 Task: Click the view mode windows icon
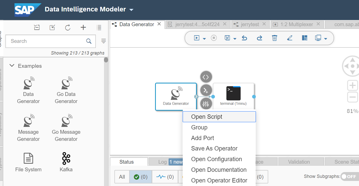(318, 38)
